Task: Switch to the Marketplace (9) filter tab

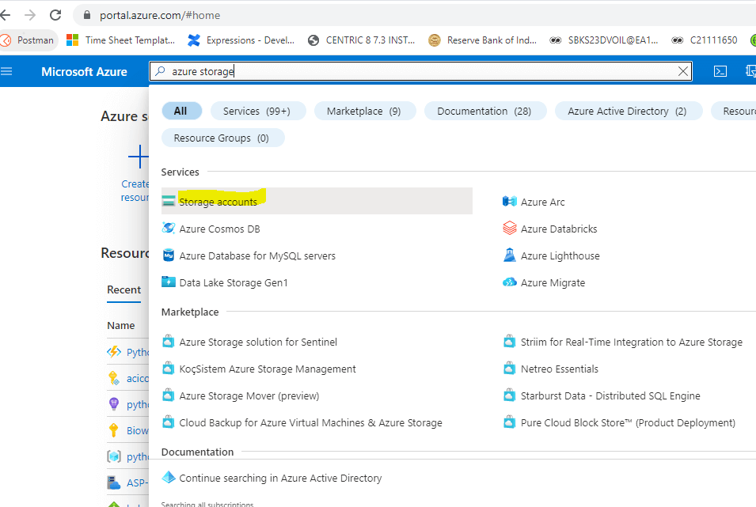Action: tap(365, 111)
